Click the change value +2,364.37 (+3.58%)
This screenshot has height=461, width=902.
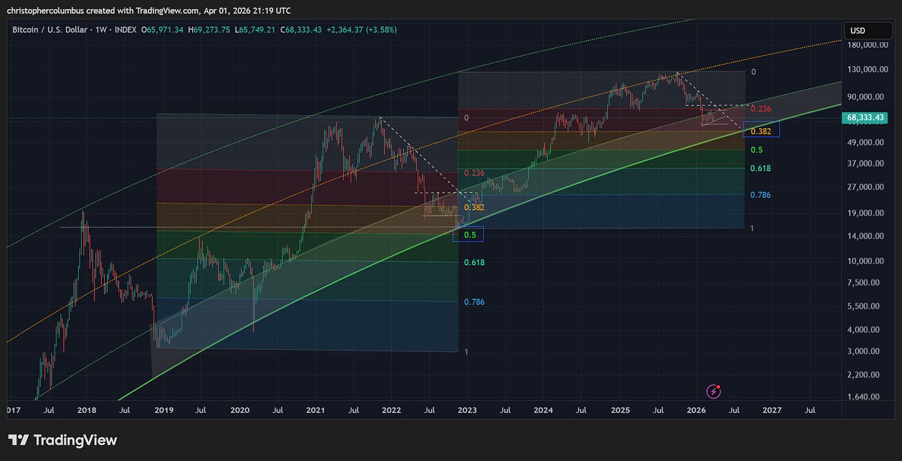click(x=362, y=30)
